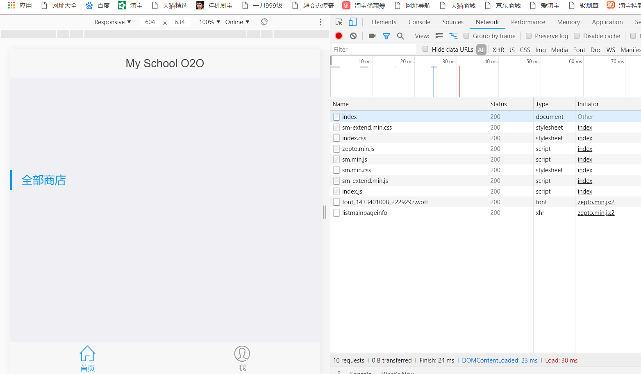The image size is (641, 374).
Task: Clear the network log
Action: tap(353, 36)
